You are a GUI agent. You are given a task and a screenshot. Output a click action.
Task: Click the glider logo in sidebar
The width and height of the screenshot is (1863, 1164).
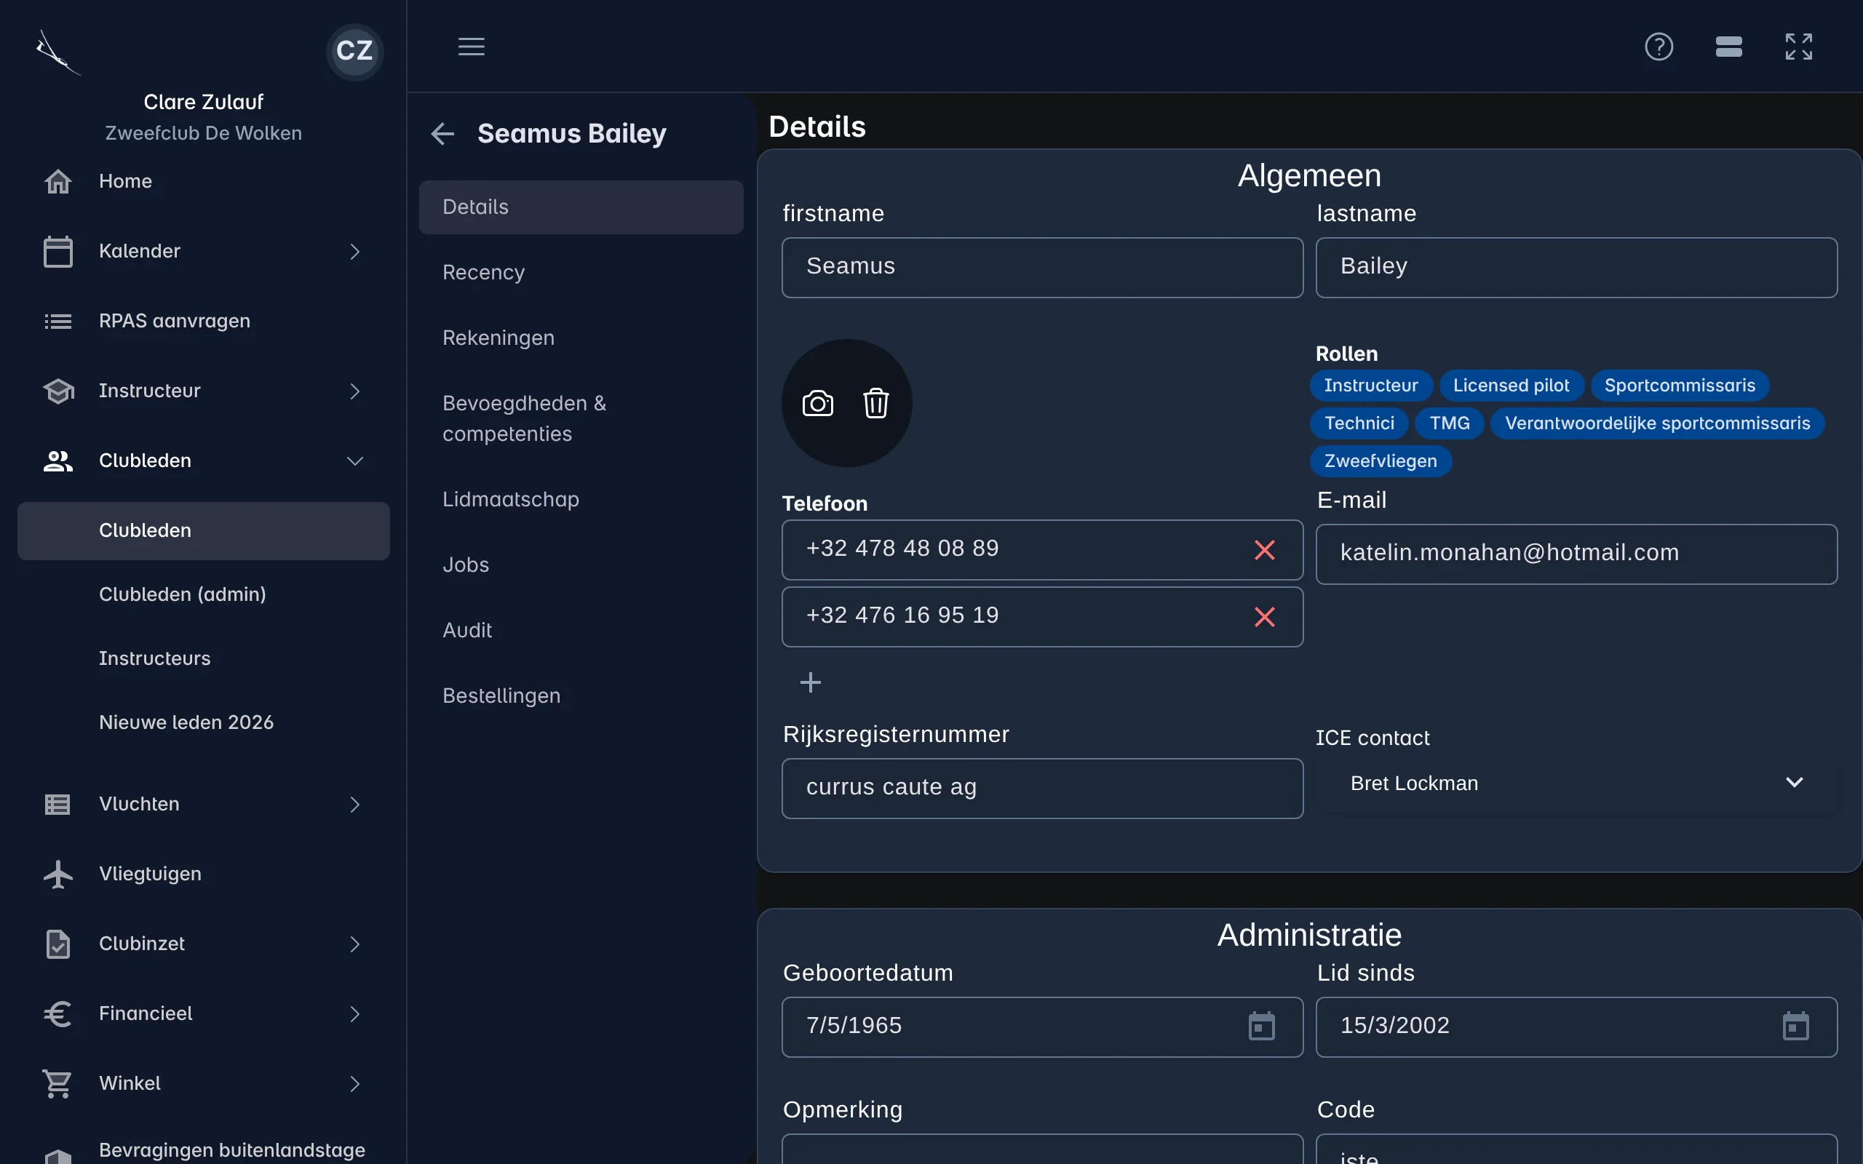tap(57, 52)
